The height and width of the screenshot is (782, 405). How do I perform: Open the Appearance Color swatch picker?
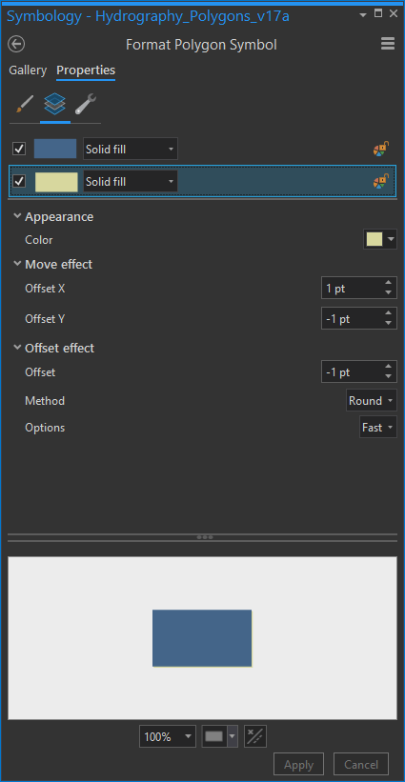380,240
